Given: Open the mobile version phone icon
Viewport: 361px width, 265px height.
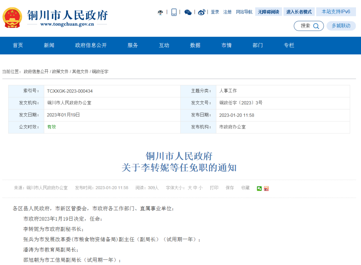Looking at the screenshot, I should tap(174, 12).
